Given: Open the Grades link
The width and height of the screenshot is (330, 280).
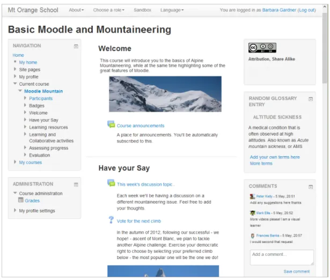Looking at the screenshot, I should (32, 201).
